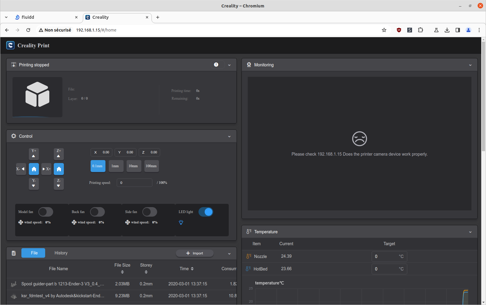Click the Printing speed input field

[x=135, y=183]
